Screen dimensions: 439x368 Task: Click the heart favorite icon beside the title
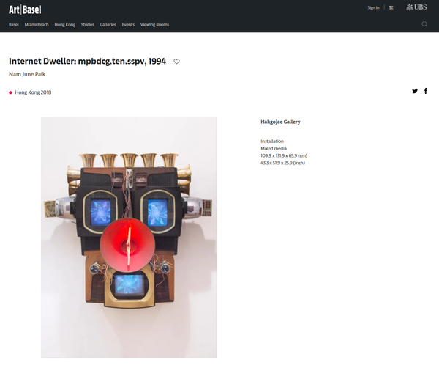[x=176, y=61]
